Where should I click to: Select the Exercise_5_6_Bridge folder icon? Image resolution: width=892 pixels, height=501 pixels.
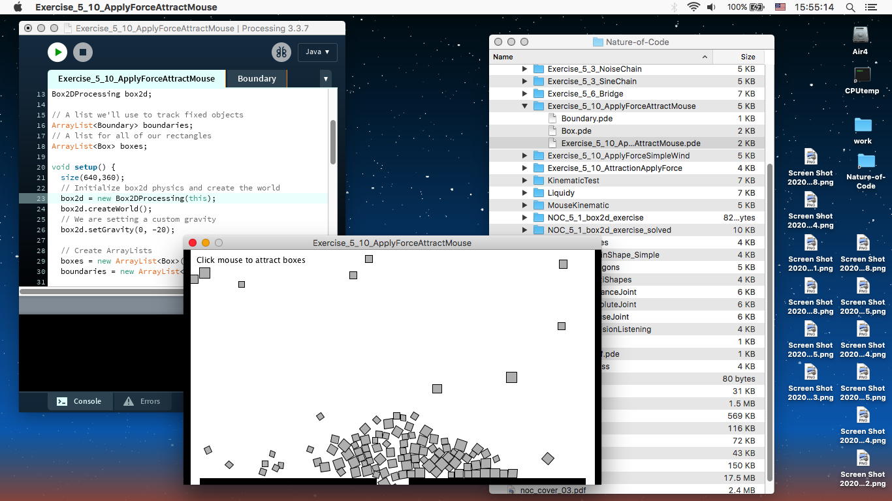pos(539,94)
